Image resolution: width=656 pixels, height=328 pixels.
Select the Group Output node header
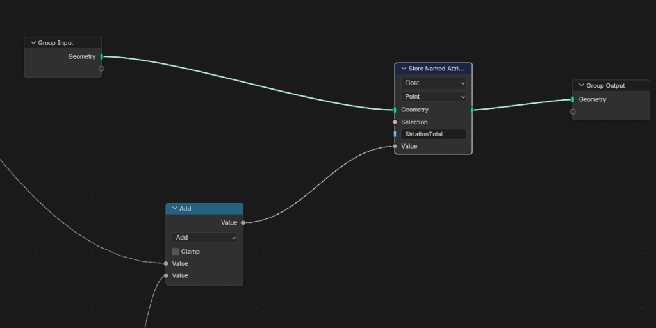[x=611, y=85]
